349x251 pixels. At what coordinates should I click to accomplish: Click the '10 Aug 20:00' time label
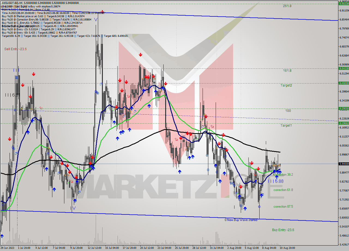click(x=287, y=248)
